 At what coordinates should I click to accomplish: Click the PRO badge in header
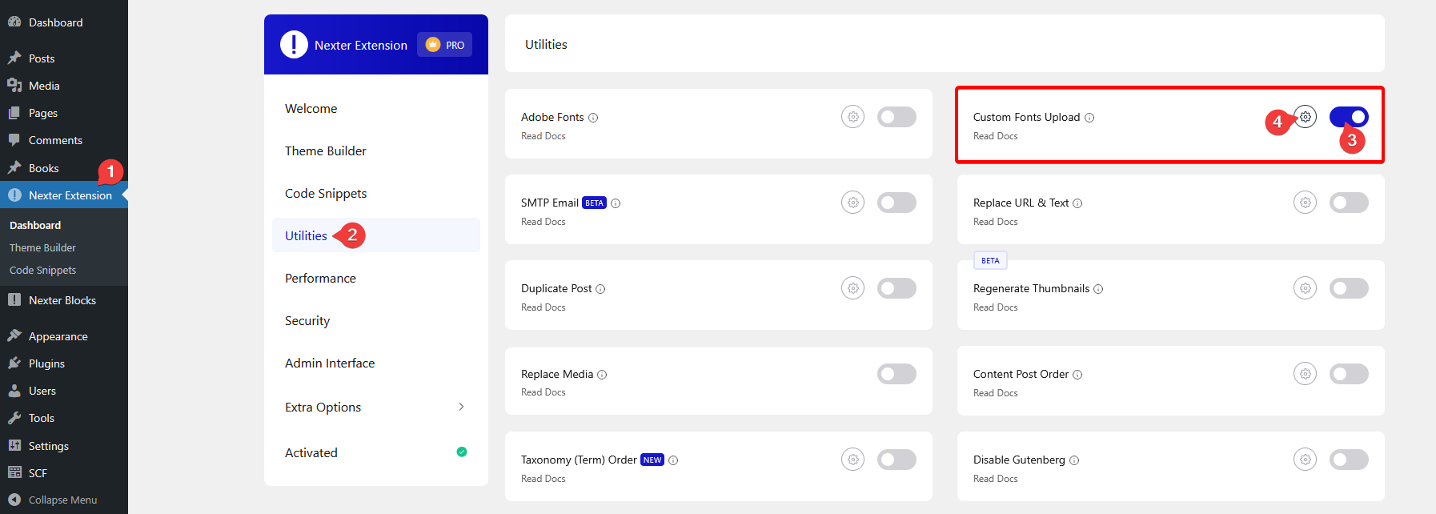(x=445, y=45)
